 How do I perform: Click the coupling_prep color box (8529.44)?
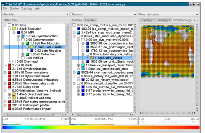[x=79, y=72]
